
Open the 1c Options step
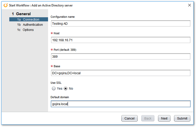pos(25,30)
